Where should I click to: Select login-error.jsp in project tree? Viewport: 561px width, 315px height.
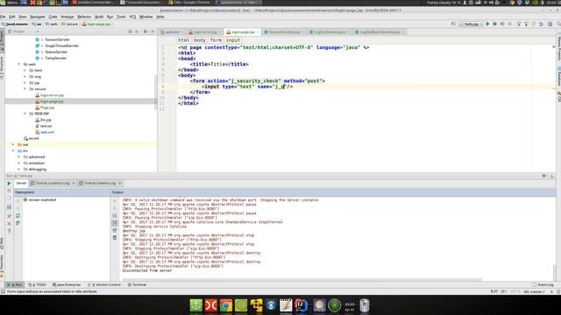coord(49,95)
